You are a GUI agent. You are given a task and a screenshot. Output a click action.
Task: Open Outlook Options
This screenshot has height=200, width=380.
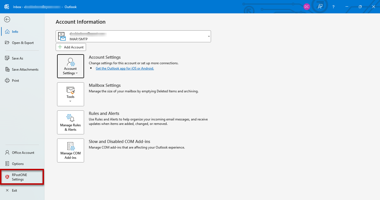22,164
